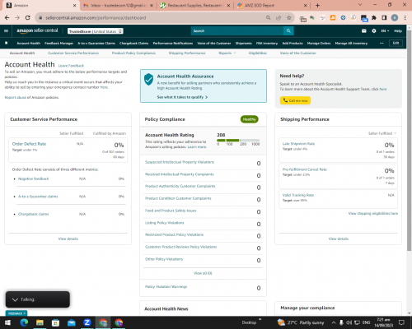This screenshot has height=329, width=412.
Task: Click the three-dots more icon beside Edit
Action: [382, 43]
